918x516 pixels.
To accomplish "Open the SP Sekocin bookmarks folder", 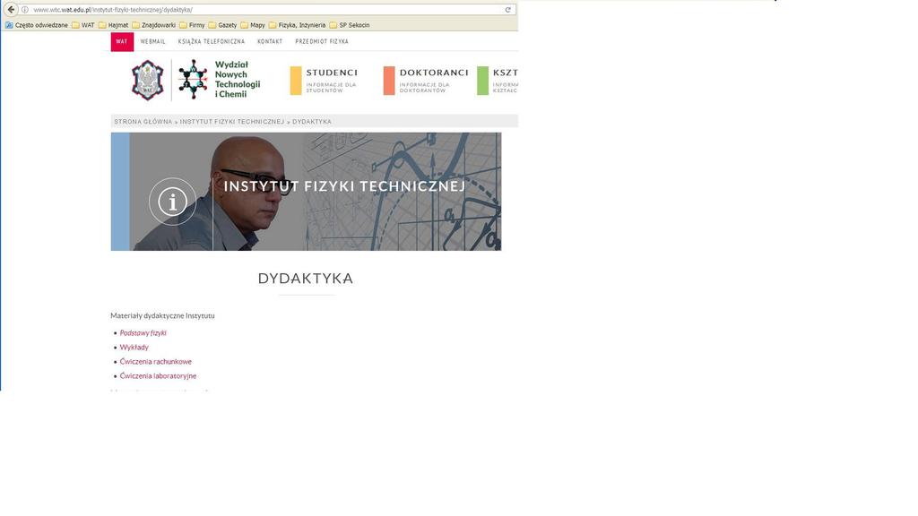I will [350, 25].
